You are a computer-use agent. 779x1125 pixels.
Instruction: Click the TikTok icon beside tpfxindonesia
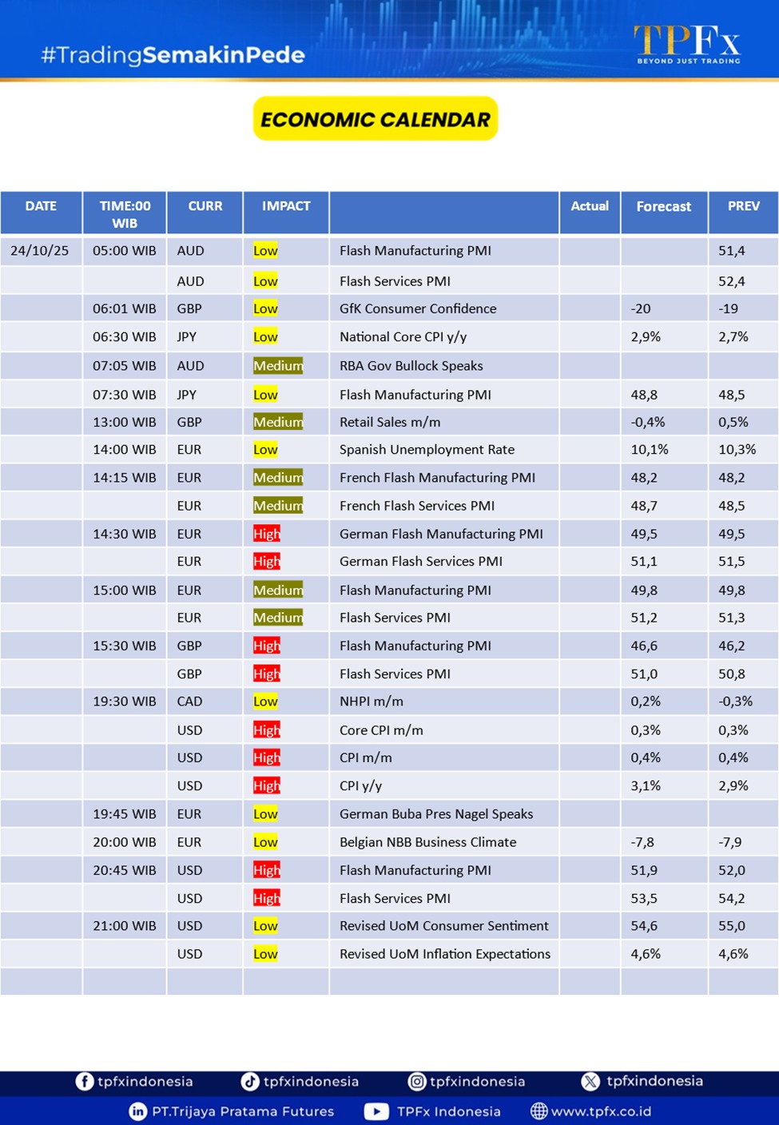pyautogui.click(x=250, y=1081)
